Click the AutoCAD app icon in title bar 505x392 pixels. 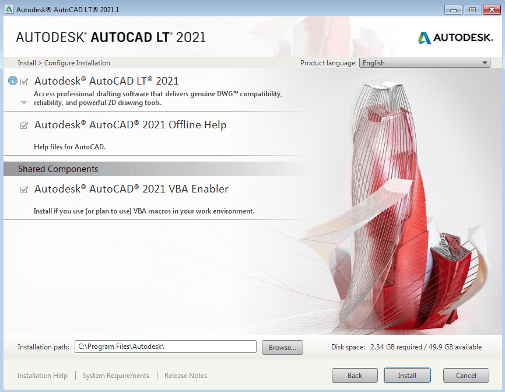[x=9, y=9]
